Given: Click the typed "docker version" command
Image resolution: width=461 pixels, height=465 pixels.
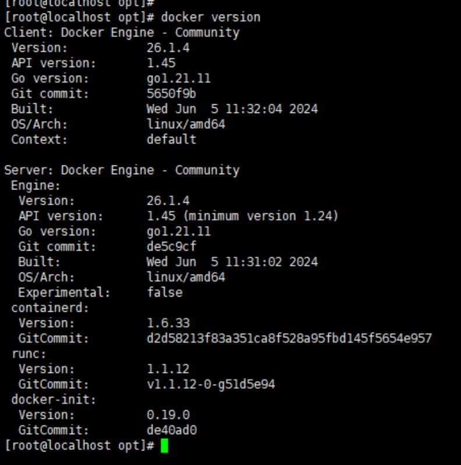Looking at the screenshot, I should click(x=211, y=17).
